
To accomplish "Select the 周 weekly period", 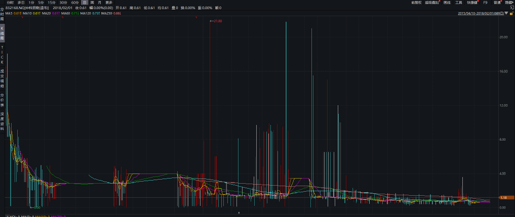I will pyautogui.click(x=92, y=3).
